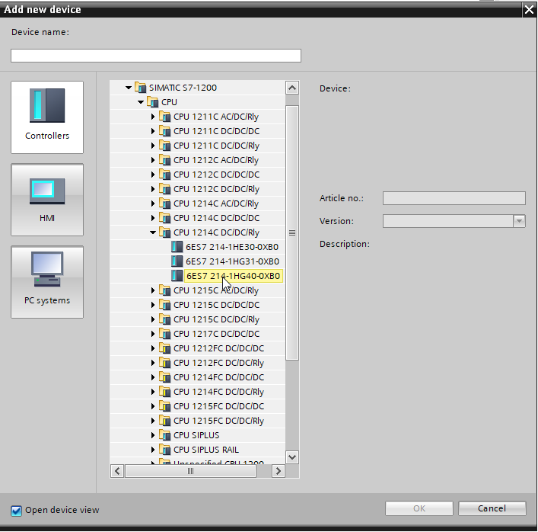Click the 6ES7 214-1HG40-0XB0 module icon
Image resolution: width=538 pixels, height=532 pixels.
pos(177,276)
